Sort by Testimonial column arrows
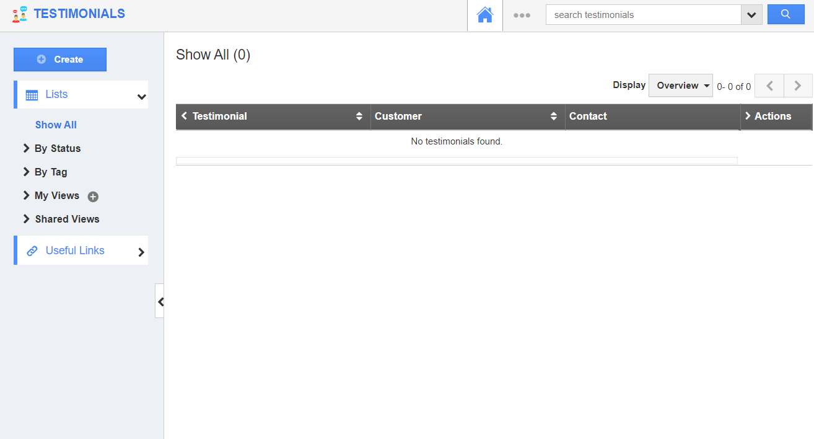Screen dimensions: 814x439 coord(359,116)
